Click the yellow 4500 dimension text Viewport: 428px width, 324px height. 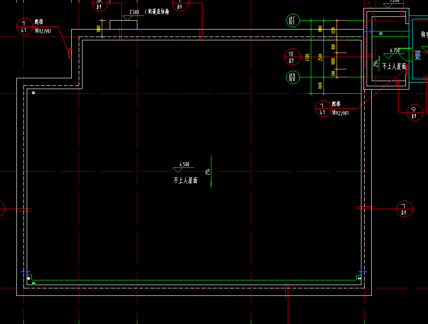click(x=308, y=57)
